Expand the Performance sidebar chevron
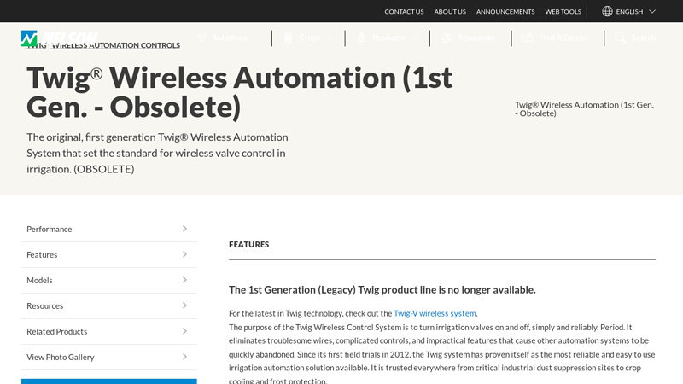This screenshot has height=384, width=683. coord(184,229)
